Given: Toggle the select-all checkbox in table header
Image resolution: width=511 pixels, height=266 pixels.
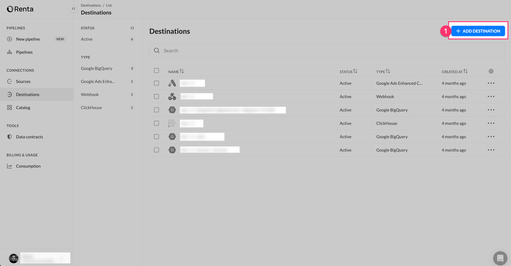Looking at the screenshot, I should (157, 71).
